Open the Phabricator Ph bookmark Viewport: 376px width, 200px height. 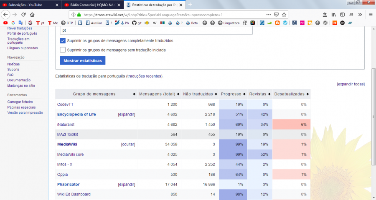[124, 23]
